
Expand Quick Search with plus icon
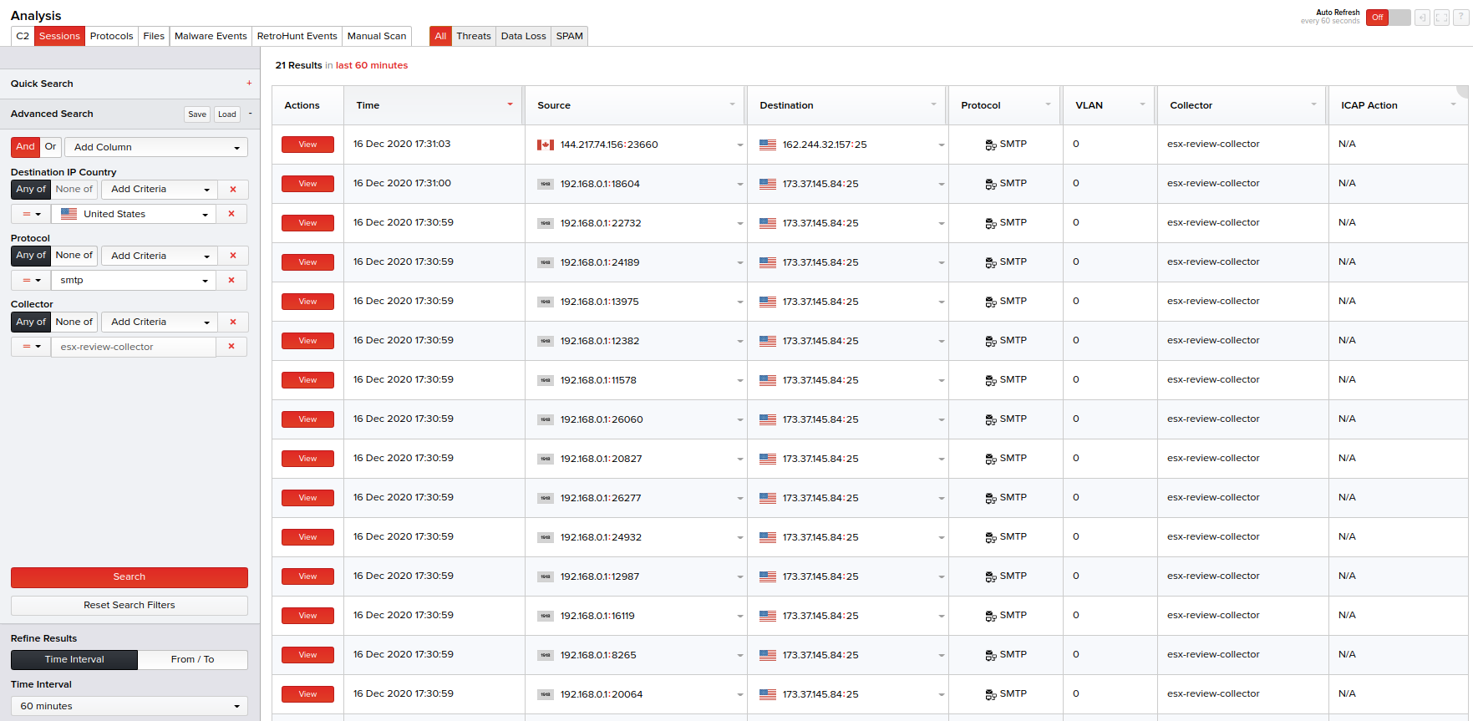coord(249,84)
